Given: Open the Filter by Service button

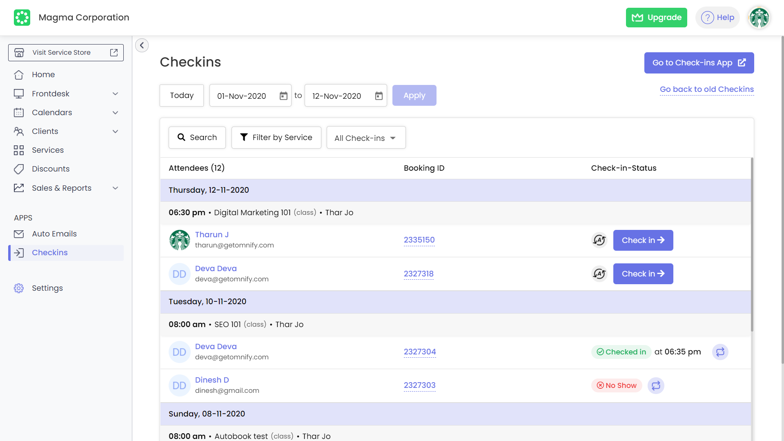Looking at the screenshot, I should point(276,138).
